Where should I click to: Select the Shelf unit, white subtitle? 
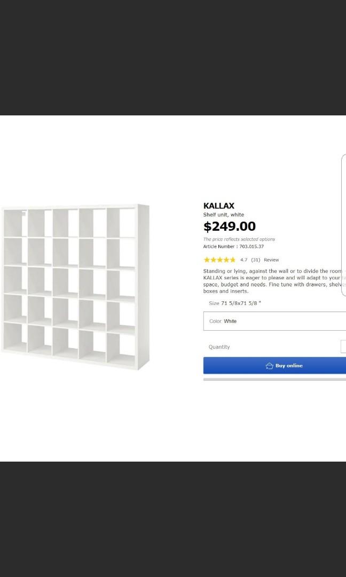tap(223, 215)
